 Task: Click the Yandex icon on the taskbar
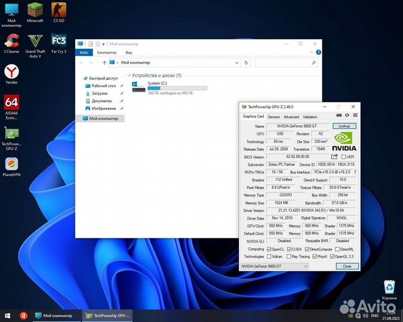23,315
